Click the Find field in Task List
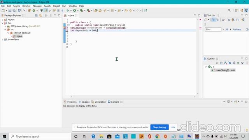249x140 pixels. pos(213,30)
